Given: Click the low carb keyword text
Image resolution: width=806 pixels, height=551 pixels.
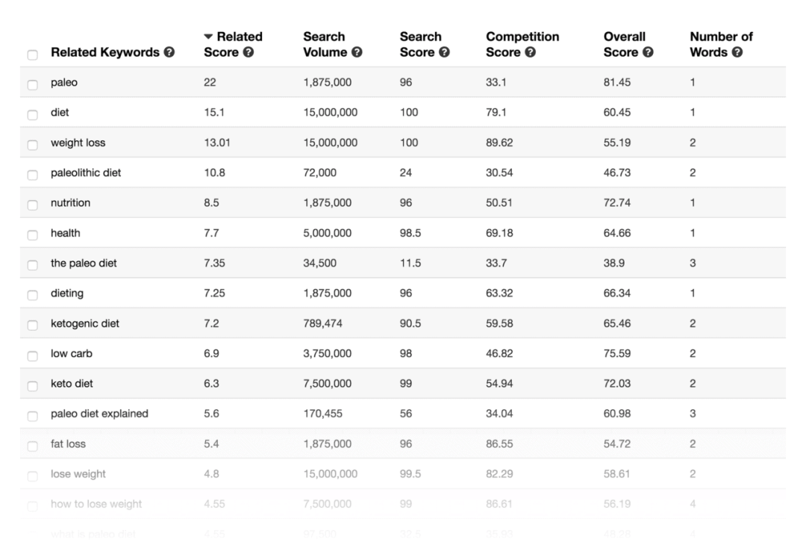Looking at the screenshot, I should click(72, 354).
